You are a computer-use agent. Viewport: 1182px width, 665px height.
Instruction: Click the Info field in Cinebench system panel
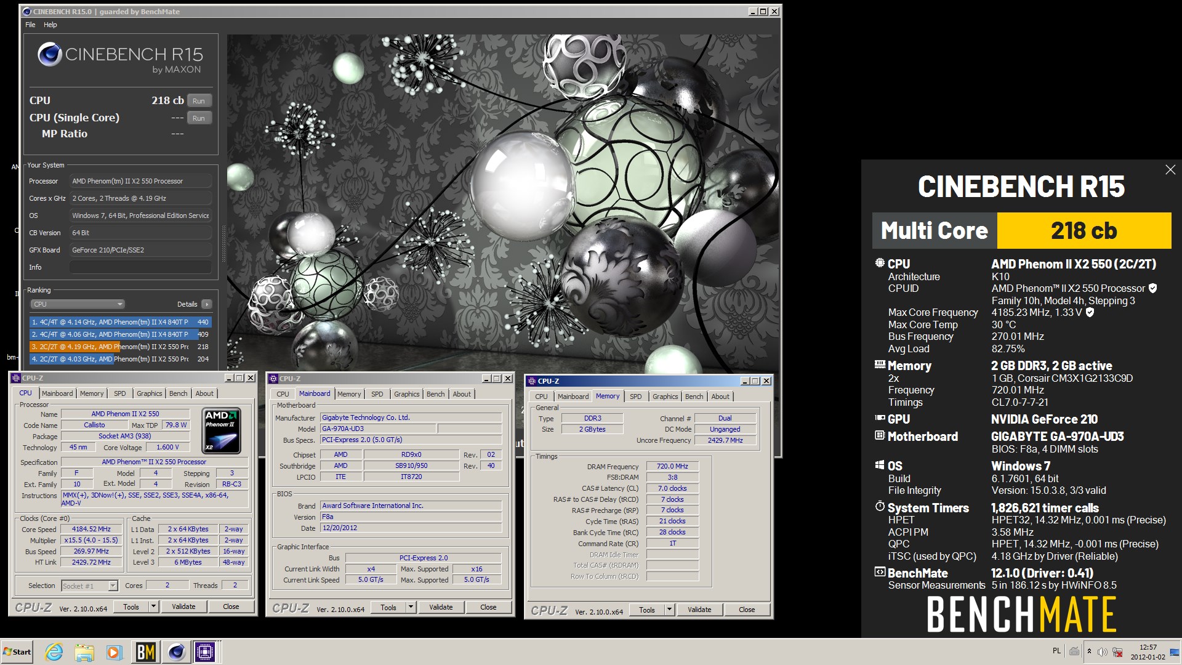point(140,267)
